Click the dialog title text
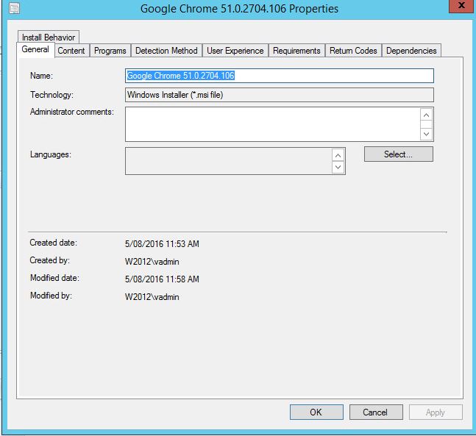The width and height of the screenshot is (476, 436). 239,9
